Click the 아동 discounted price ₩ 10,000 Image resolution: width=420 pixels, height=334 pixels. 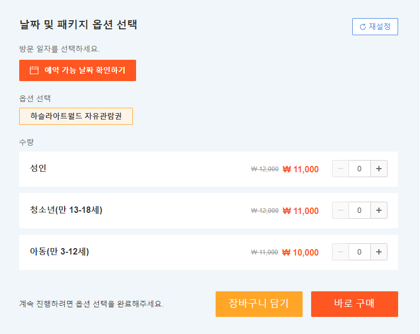pyautogui.click(x=300, y=252)
